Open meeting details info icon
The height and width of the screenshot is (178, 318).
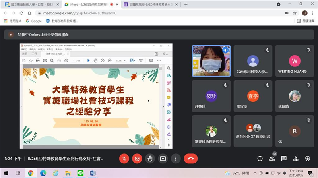click(x=260, y=159)
